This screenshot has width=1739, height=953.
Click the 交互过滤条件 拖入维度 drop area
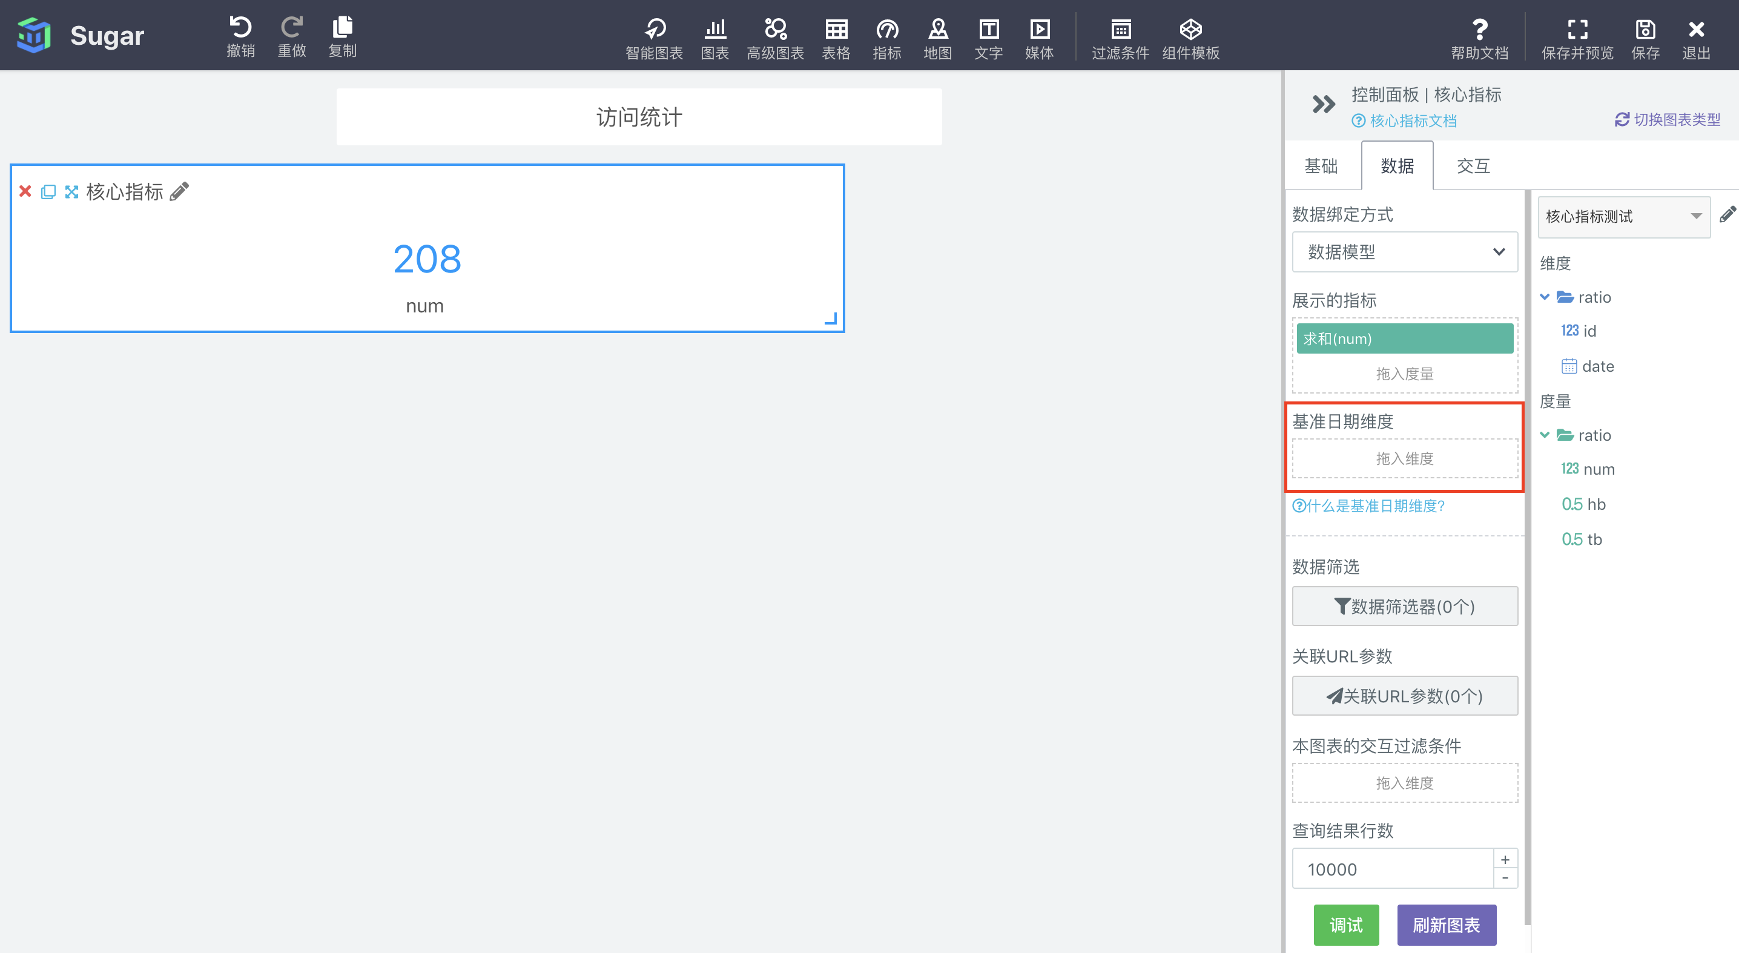(x=1405, y=783)
